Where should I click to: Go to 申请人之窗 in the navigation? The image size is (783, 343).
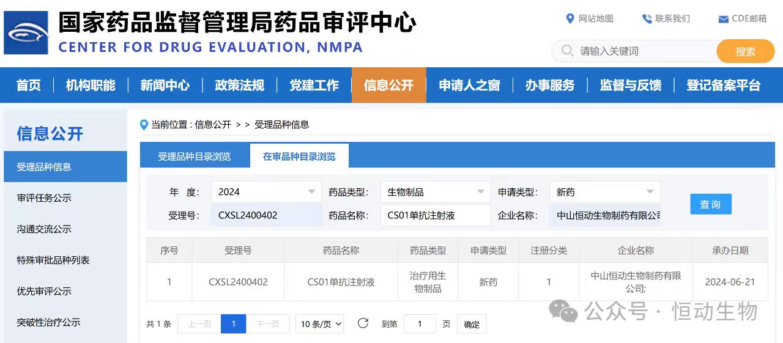point(469,86)
